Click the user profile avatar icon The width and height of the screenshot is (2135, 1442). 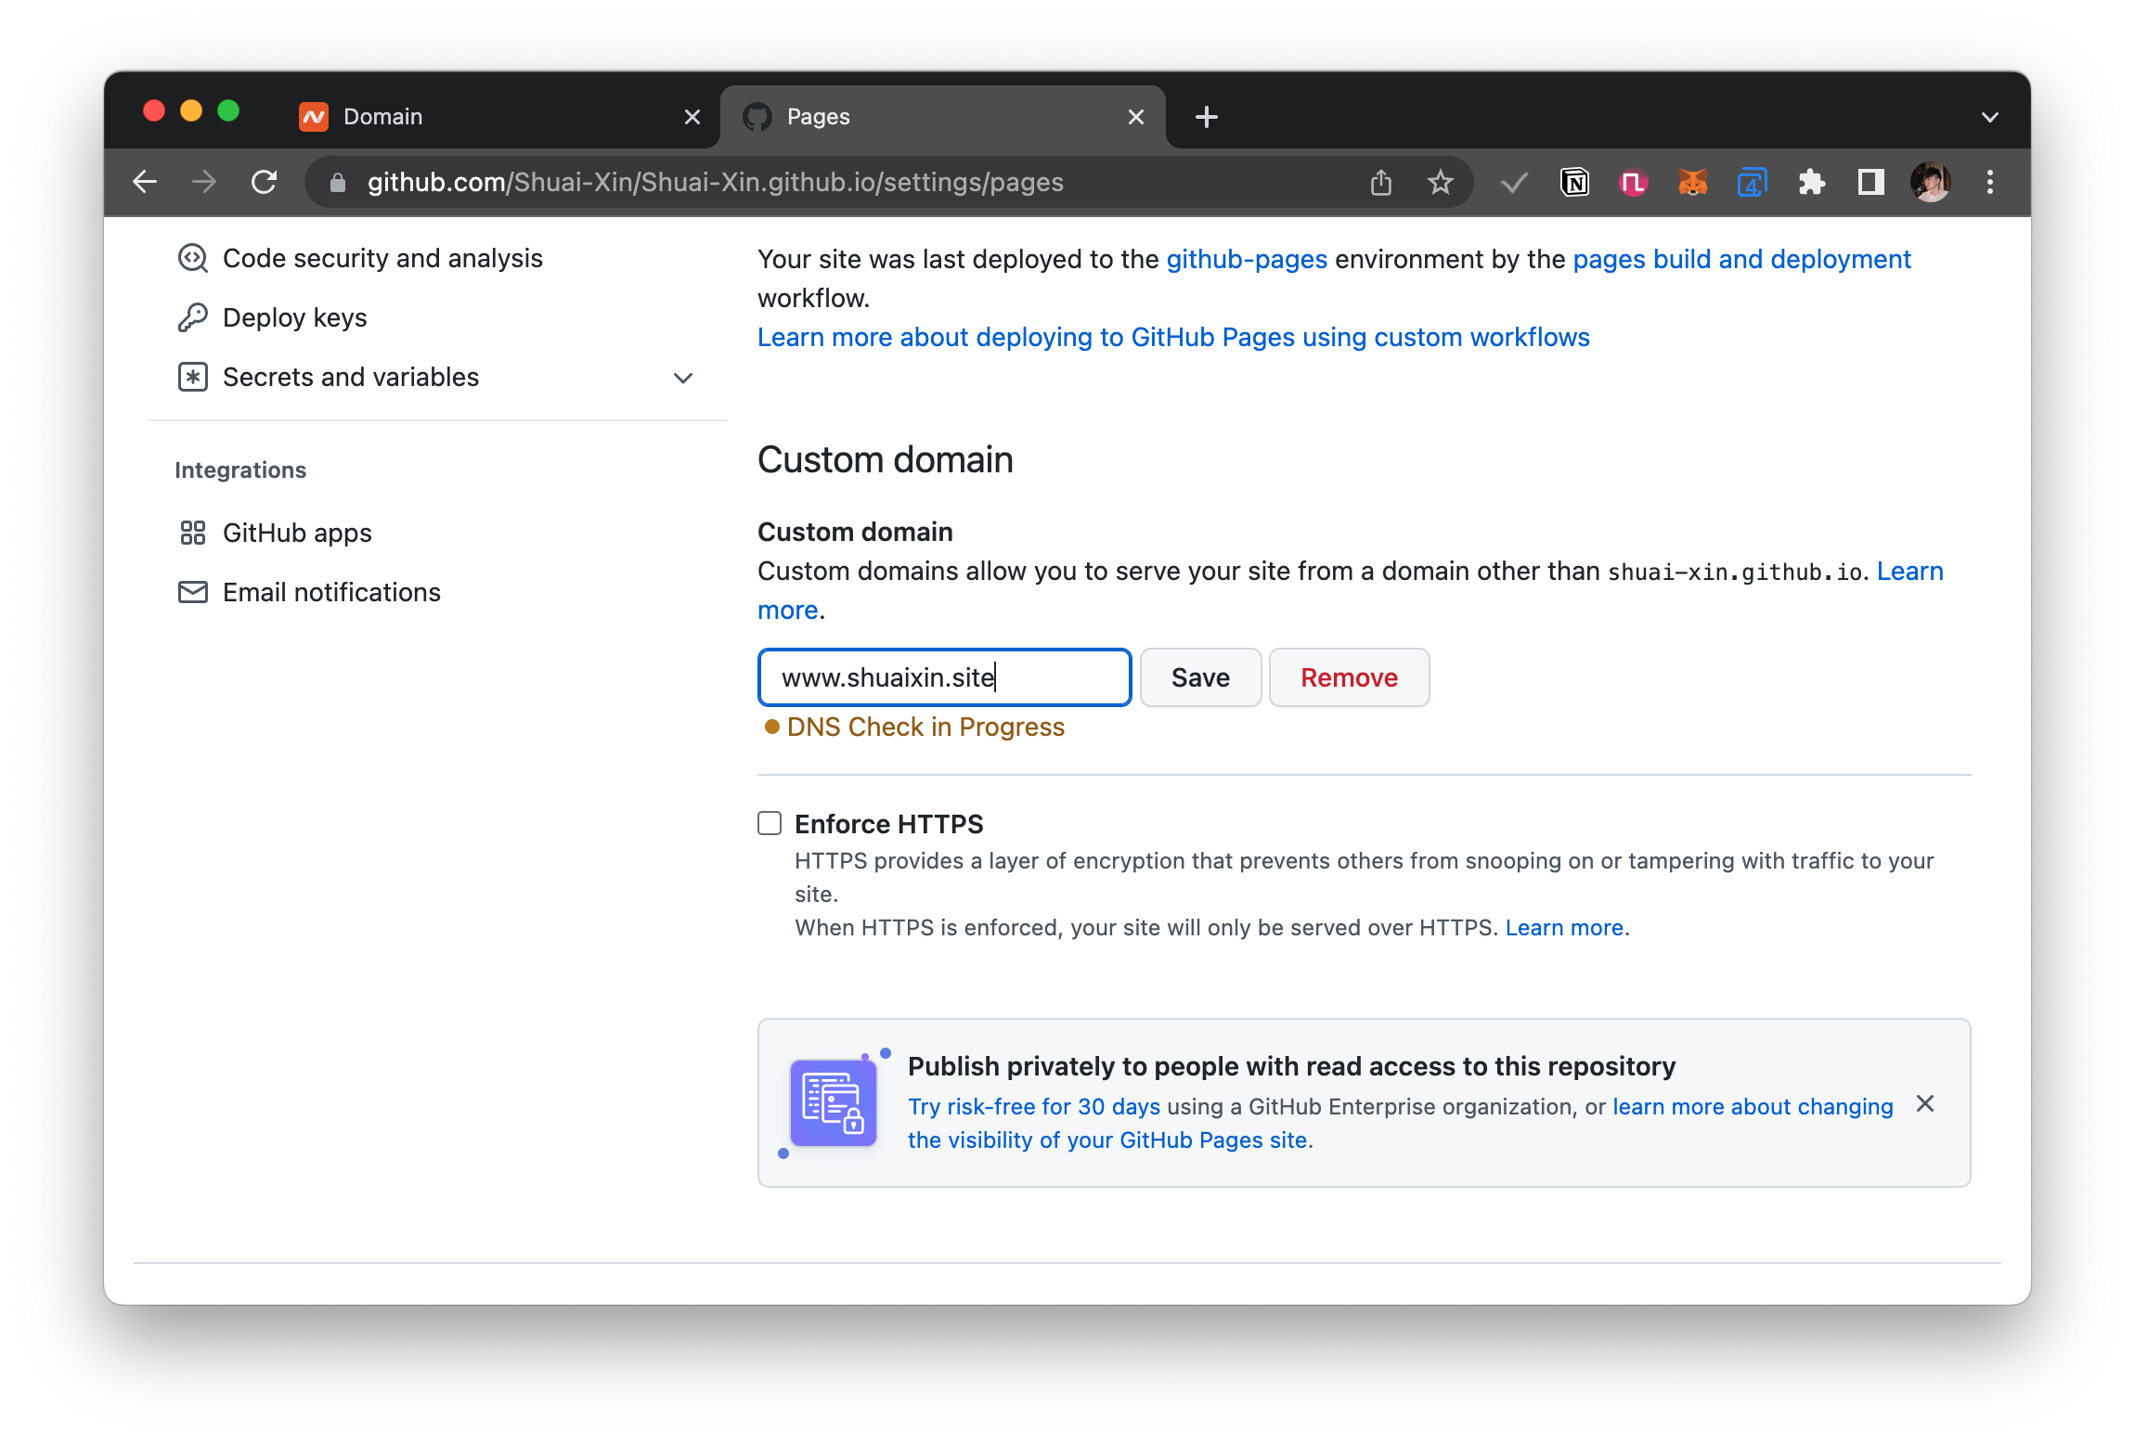coord(1929,182)
